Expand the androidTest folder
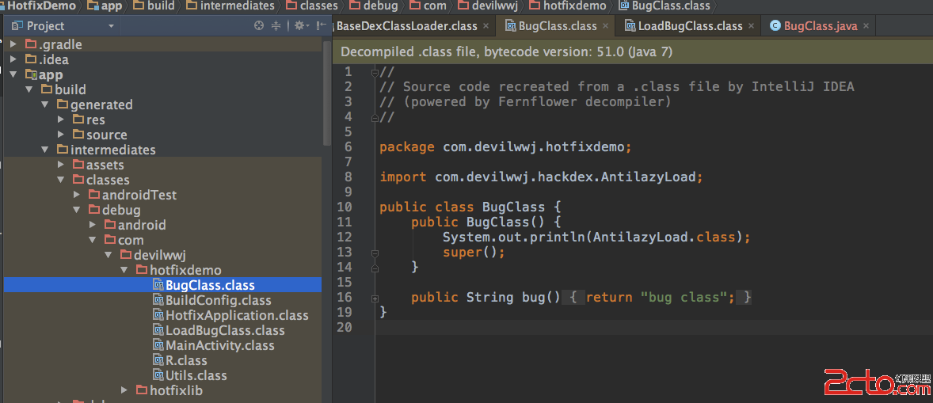Image resolution: width=933 pixels, height=403 pixels. click(x=76, y=195)
